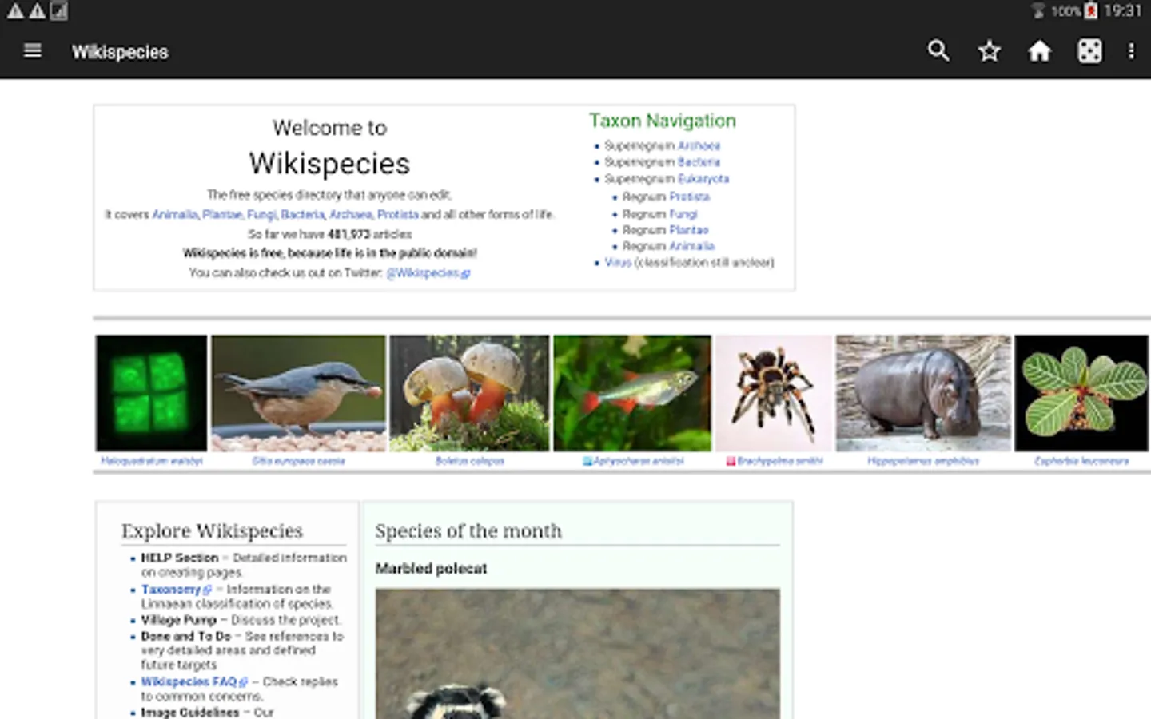The width and height of the screenshot is (1151, 719).
Task: Tap the Explore Wikispecies heading
Action: pos(212,531)
